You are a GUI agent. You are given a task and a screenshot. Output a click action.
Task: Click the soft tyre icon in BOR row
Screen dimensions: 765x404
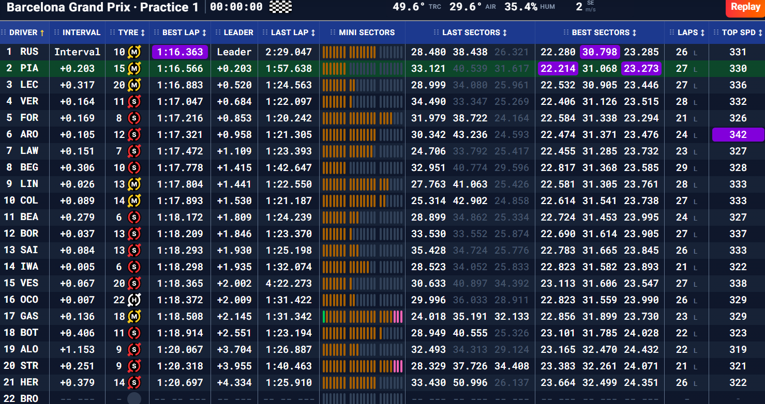tap(134, 234)
